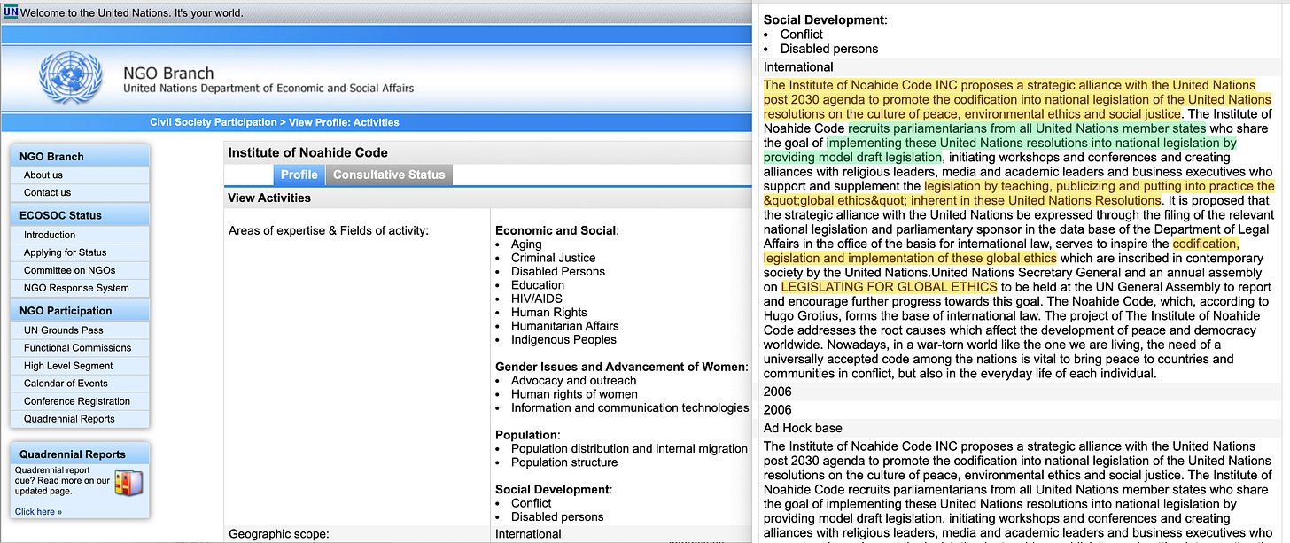Click 'Welcome to the United Nations' banner text
Viewport: 1290px width, 543px height.
131,13
